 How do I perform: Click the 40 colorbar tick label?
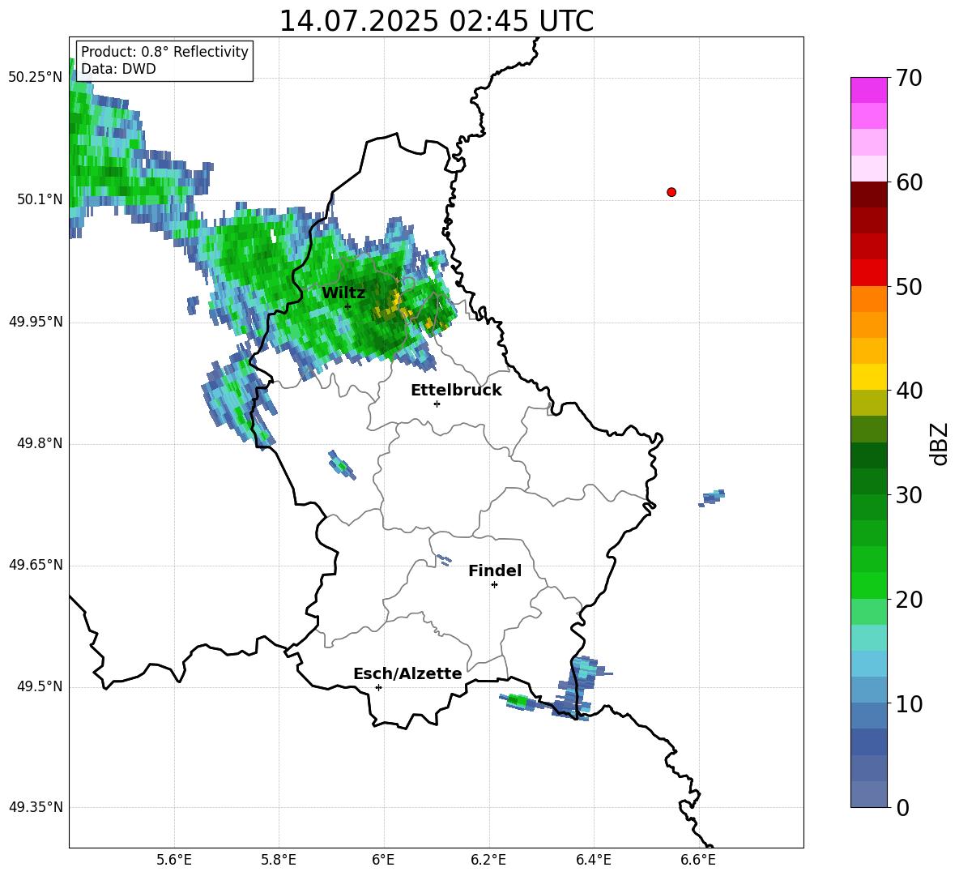pos(909,391)
